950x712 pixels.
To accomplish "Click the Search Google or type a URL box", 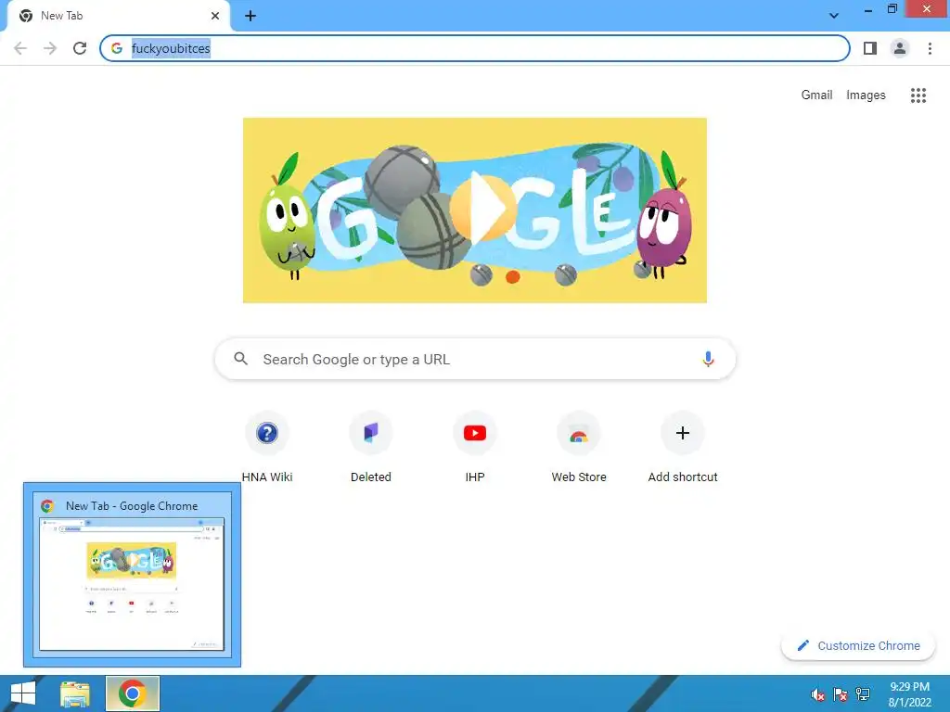I will coord(475,359).
